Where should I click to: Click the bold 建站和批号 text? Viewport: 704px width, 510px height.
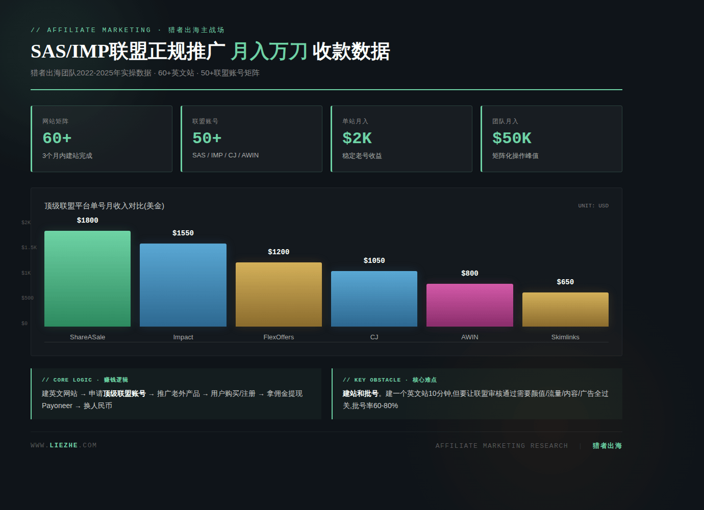pyautogui.click(x=361, y=394)
